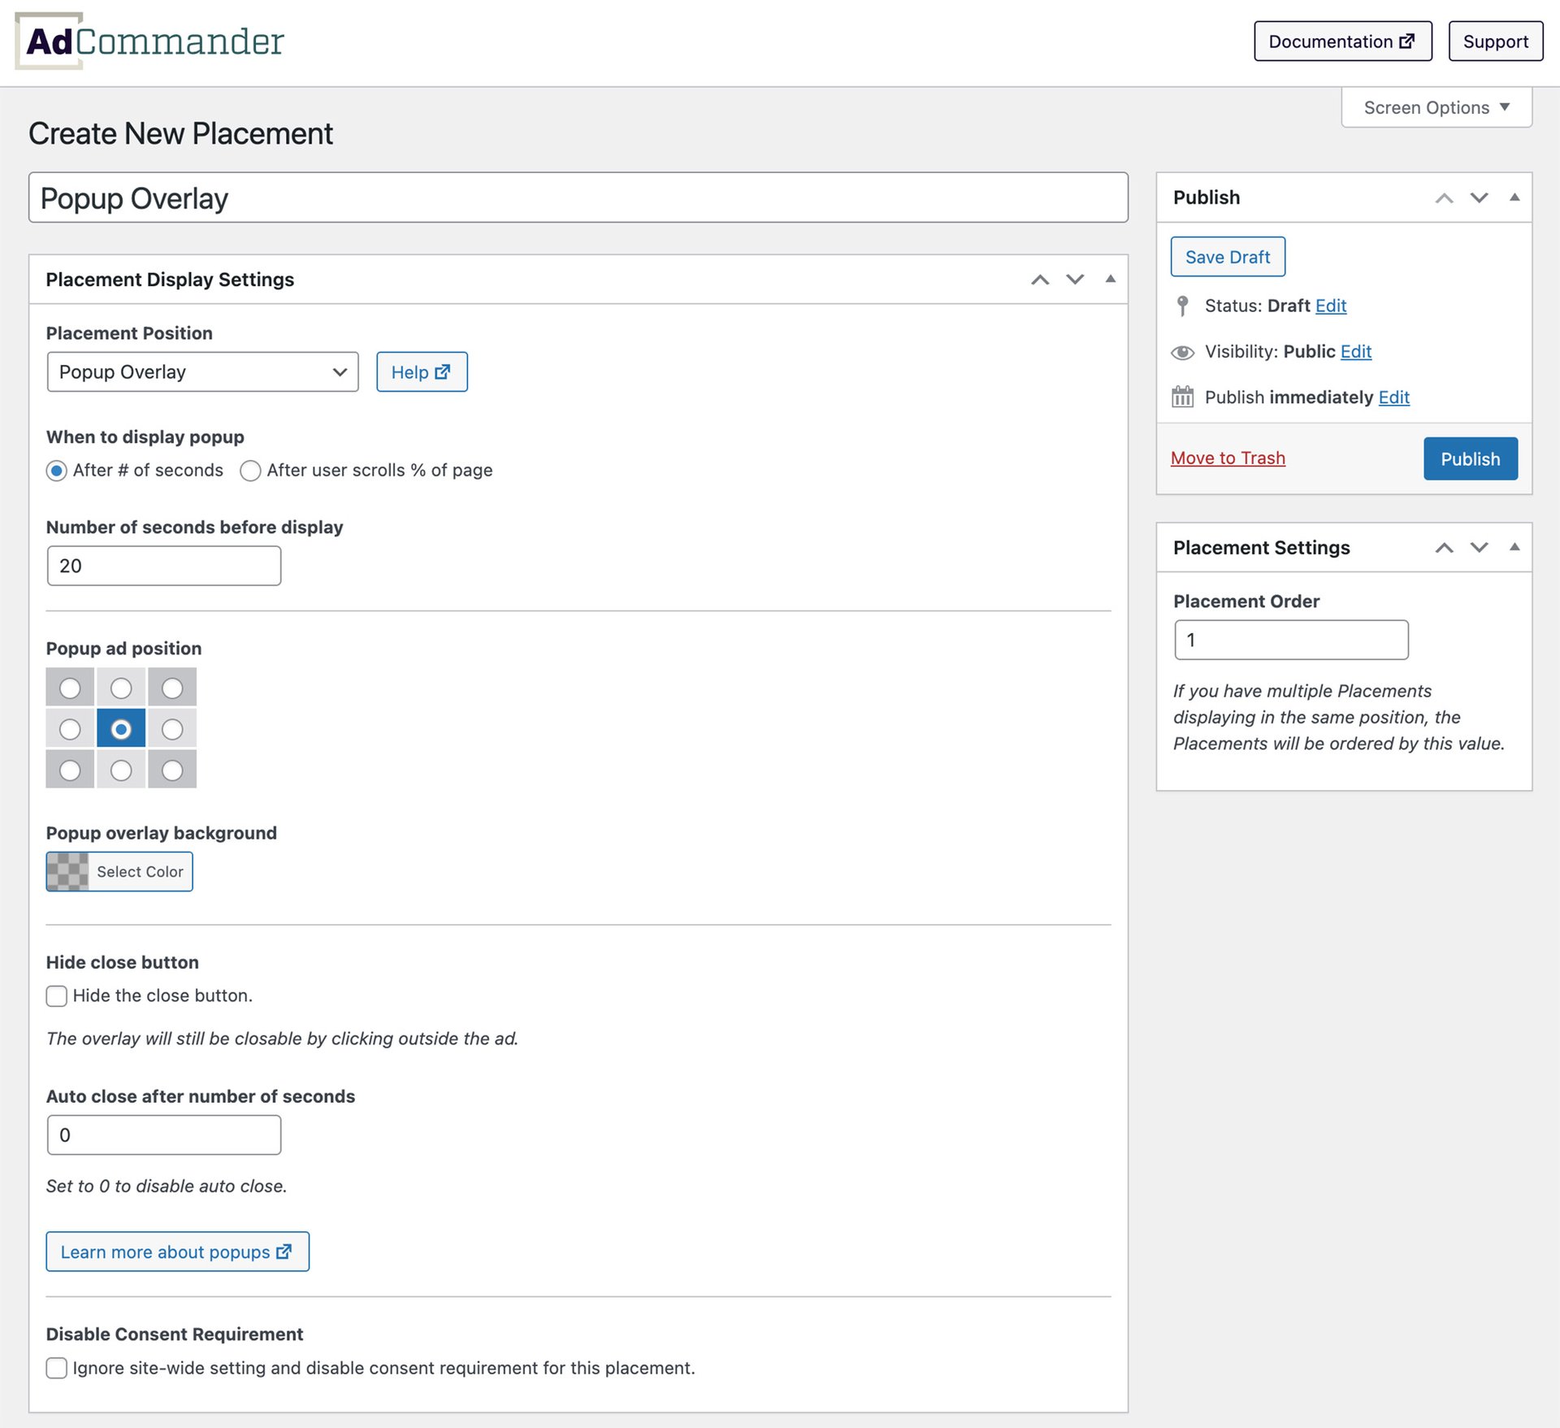Click the Popup ad position label
Image resolution: width=1560 pixels, height=1428 pixels.
click(123, 648)
